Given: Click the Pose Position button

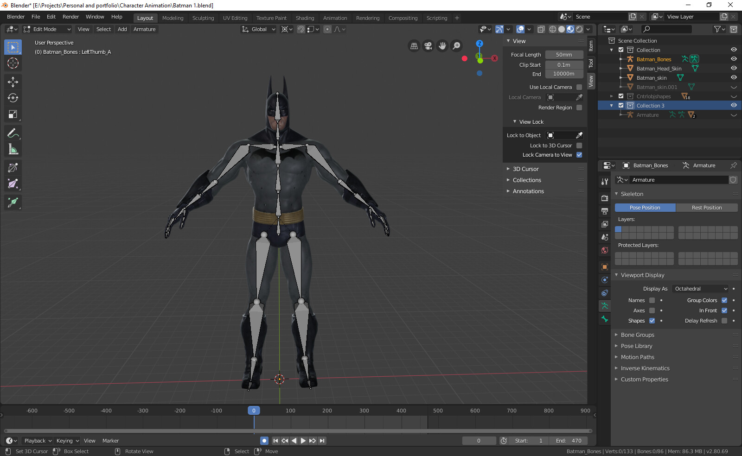Looking at the screenshot, I should (645, 208).
